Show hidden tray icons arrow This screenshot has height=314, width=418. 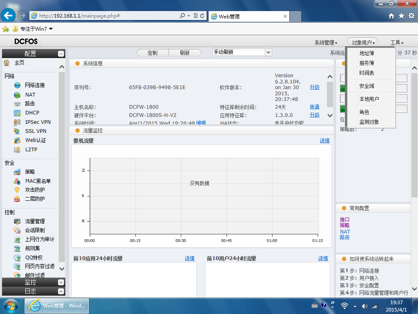click(355, 306)
